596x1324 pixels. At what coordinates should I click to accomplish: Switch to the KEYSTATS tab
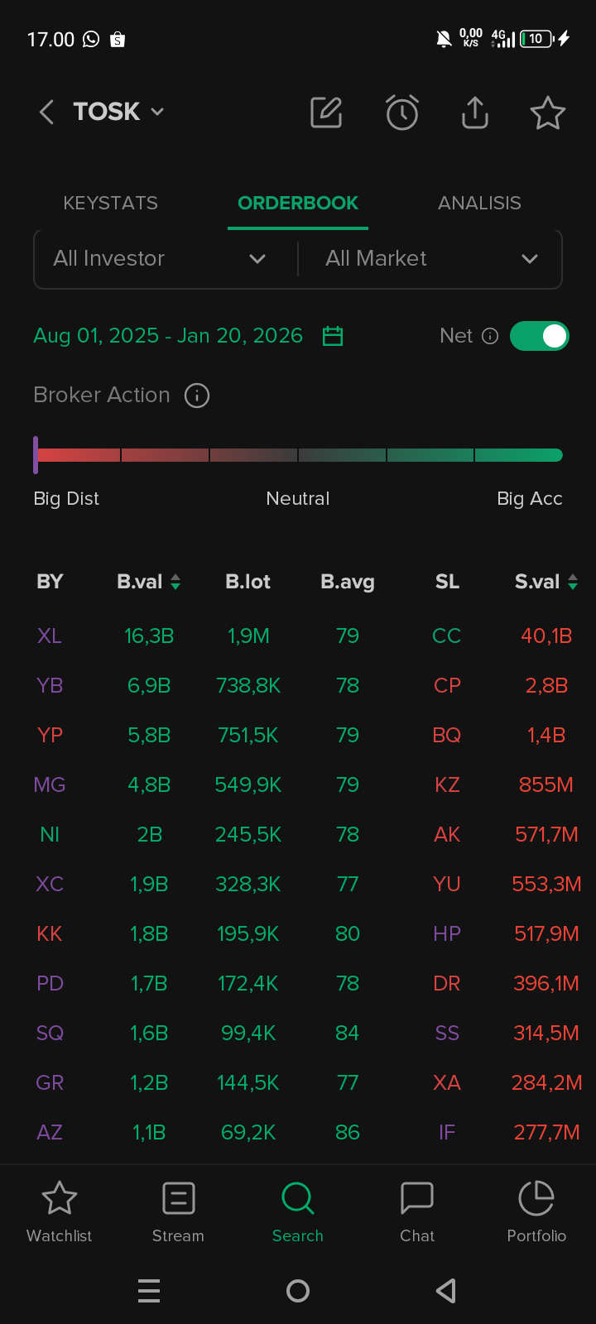pyautogui.click(x=110, y=204)
